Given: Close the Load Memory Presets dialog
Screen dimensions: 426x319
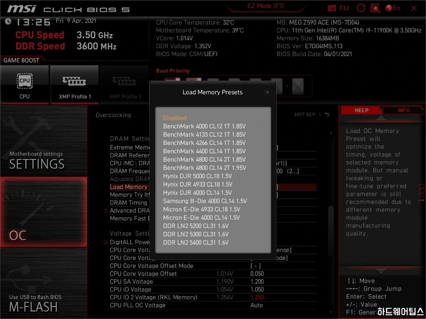Looking at the screenshot, I should pyautogui.click(x=267, y=92).
